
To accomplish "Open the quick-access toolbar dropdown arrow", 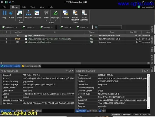I will point(13,2).
